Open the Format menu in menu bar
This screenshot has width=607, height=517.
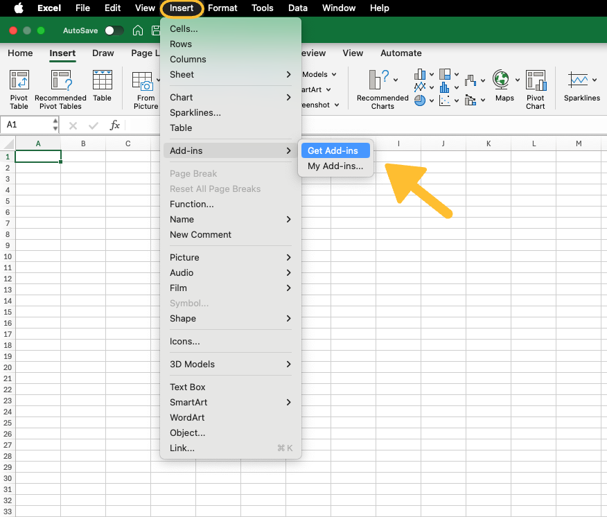[222, 8]
